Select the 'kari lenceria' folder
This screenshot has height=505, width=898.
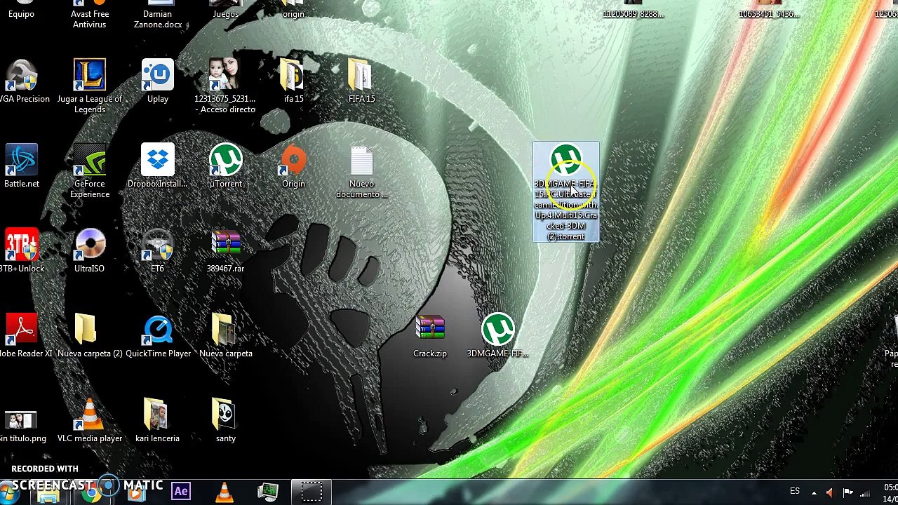coord(157,421)
